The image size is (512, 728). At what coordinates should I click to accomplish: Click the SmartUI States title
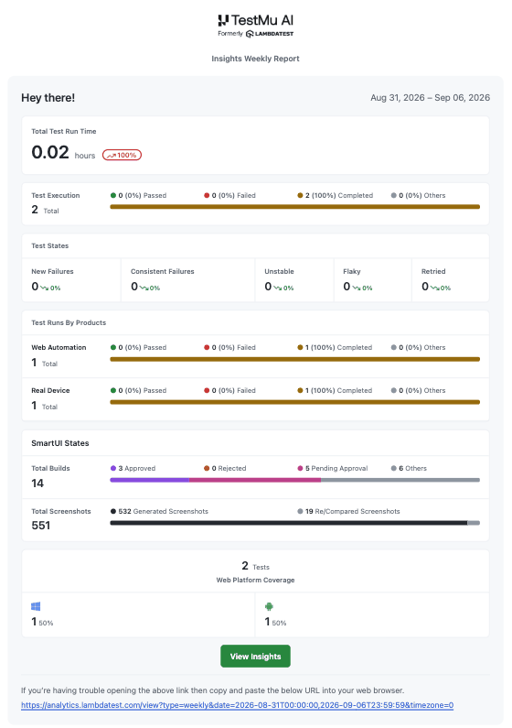60,443
